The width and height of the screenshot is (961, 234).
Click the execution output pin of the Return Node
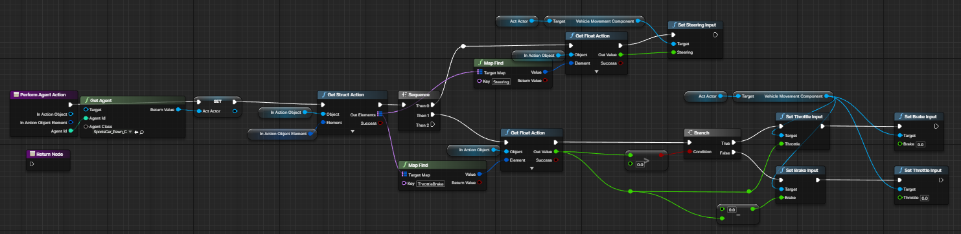31,164
